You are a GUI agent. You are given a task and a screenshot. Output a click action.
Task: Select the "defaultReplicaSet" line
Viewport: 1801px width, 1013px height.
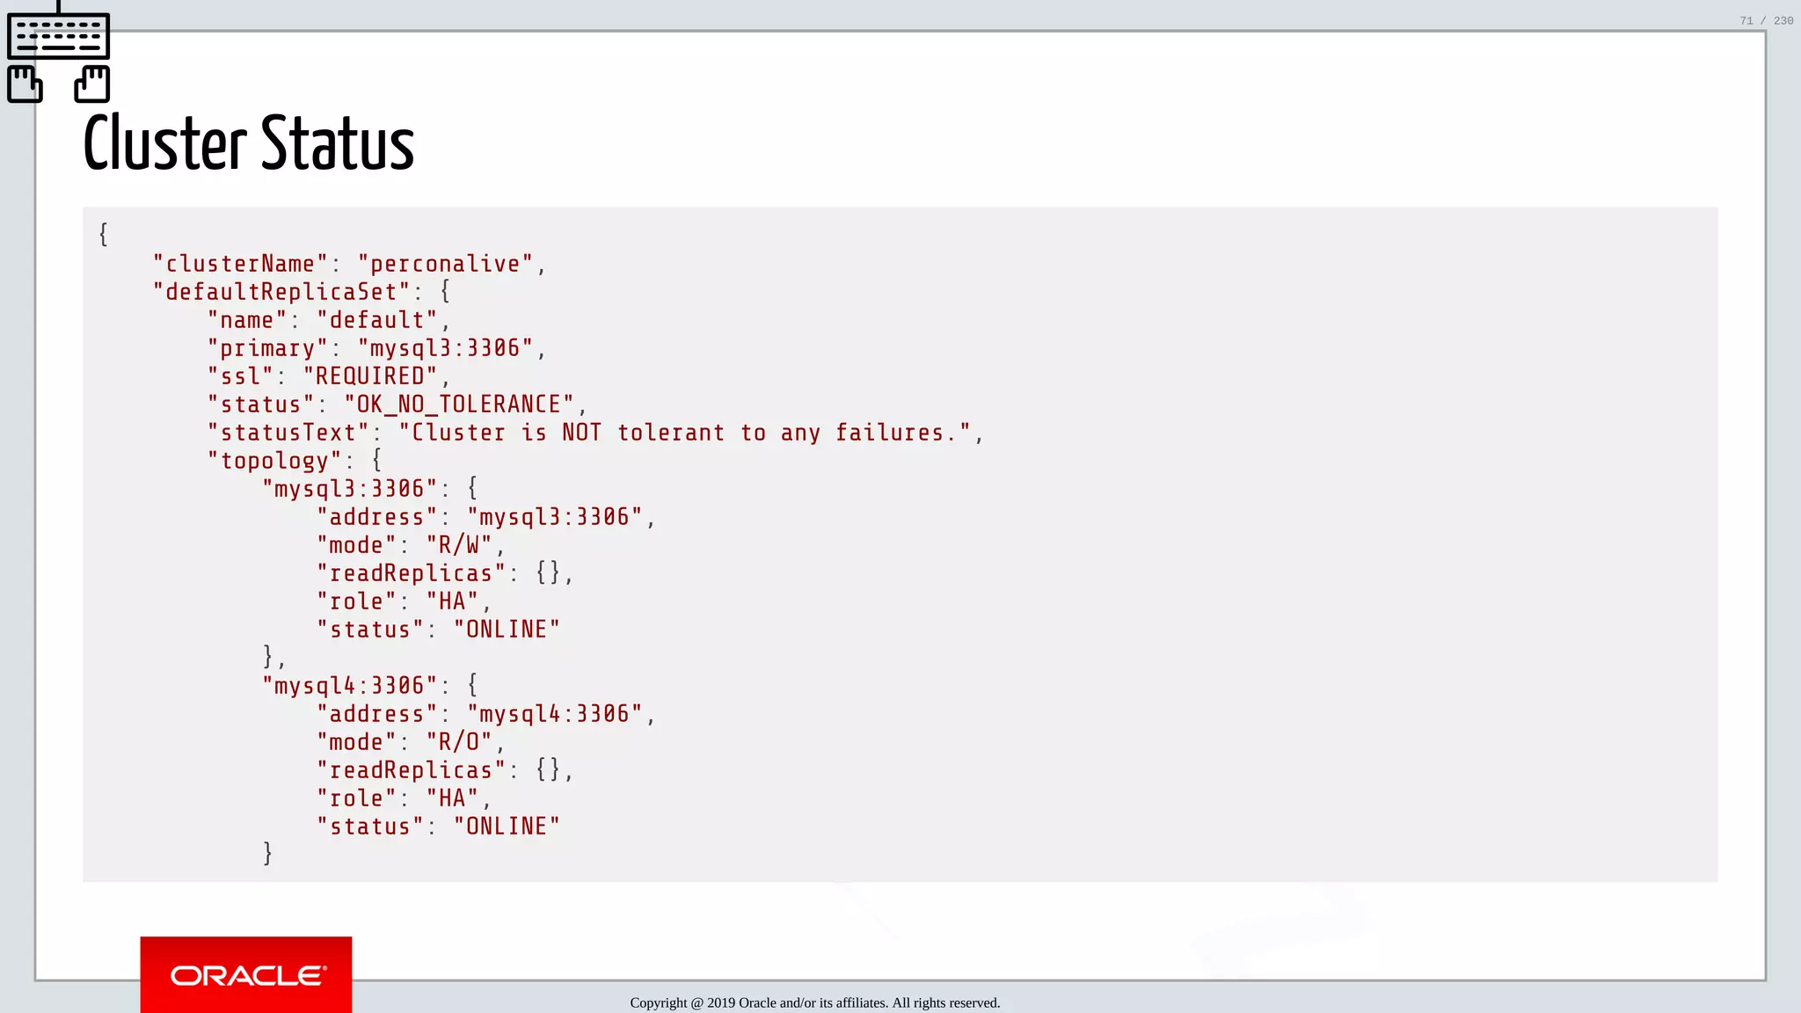[303, 292]
